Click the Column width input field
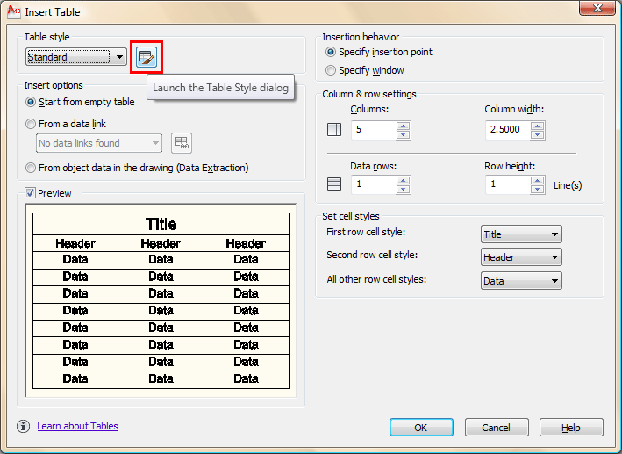 click(507, 130)
